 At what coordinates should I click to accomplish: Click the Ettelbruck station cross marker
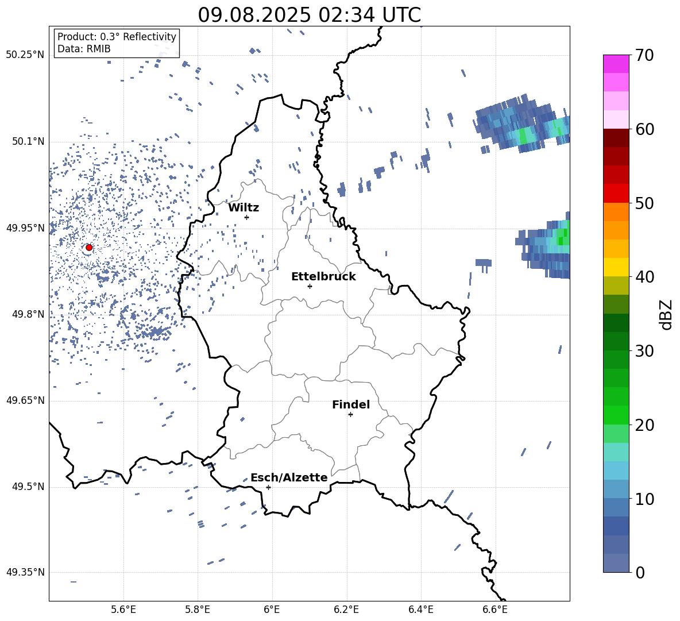[x=310, y=286]
